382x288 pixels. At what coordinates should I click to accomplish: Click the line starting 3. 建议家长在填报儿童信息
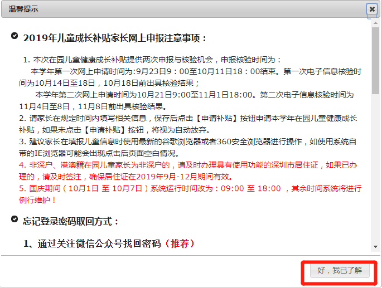pyautogui.click(x=187, y=141)
